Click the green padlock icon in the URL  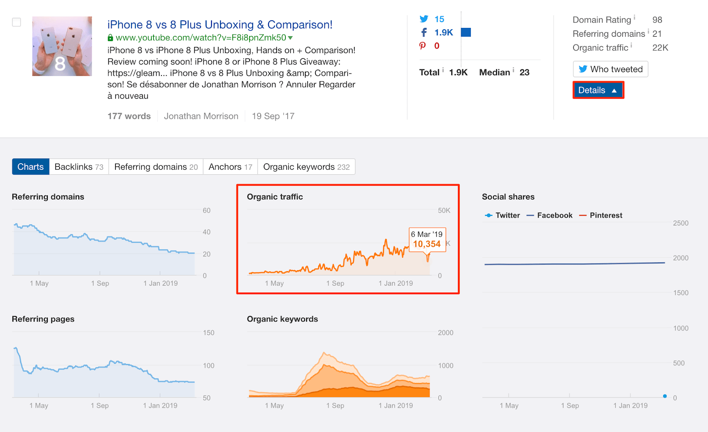(111, 38)
